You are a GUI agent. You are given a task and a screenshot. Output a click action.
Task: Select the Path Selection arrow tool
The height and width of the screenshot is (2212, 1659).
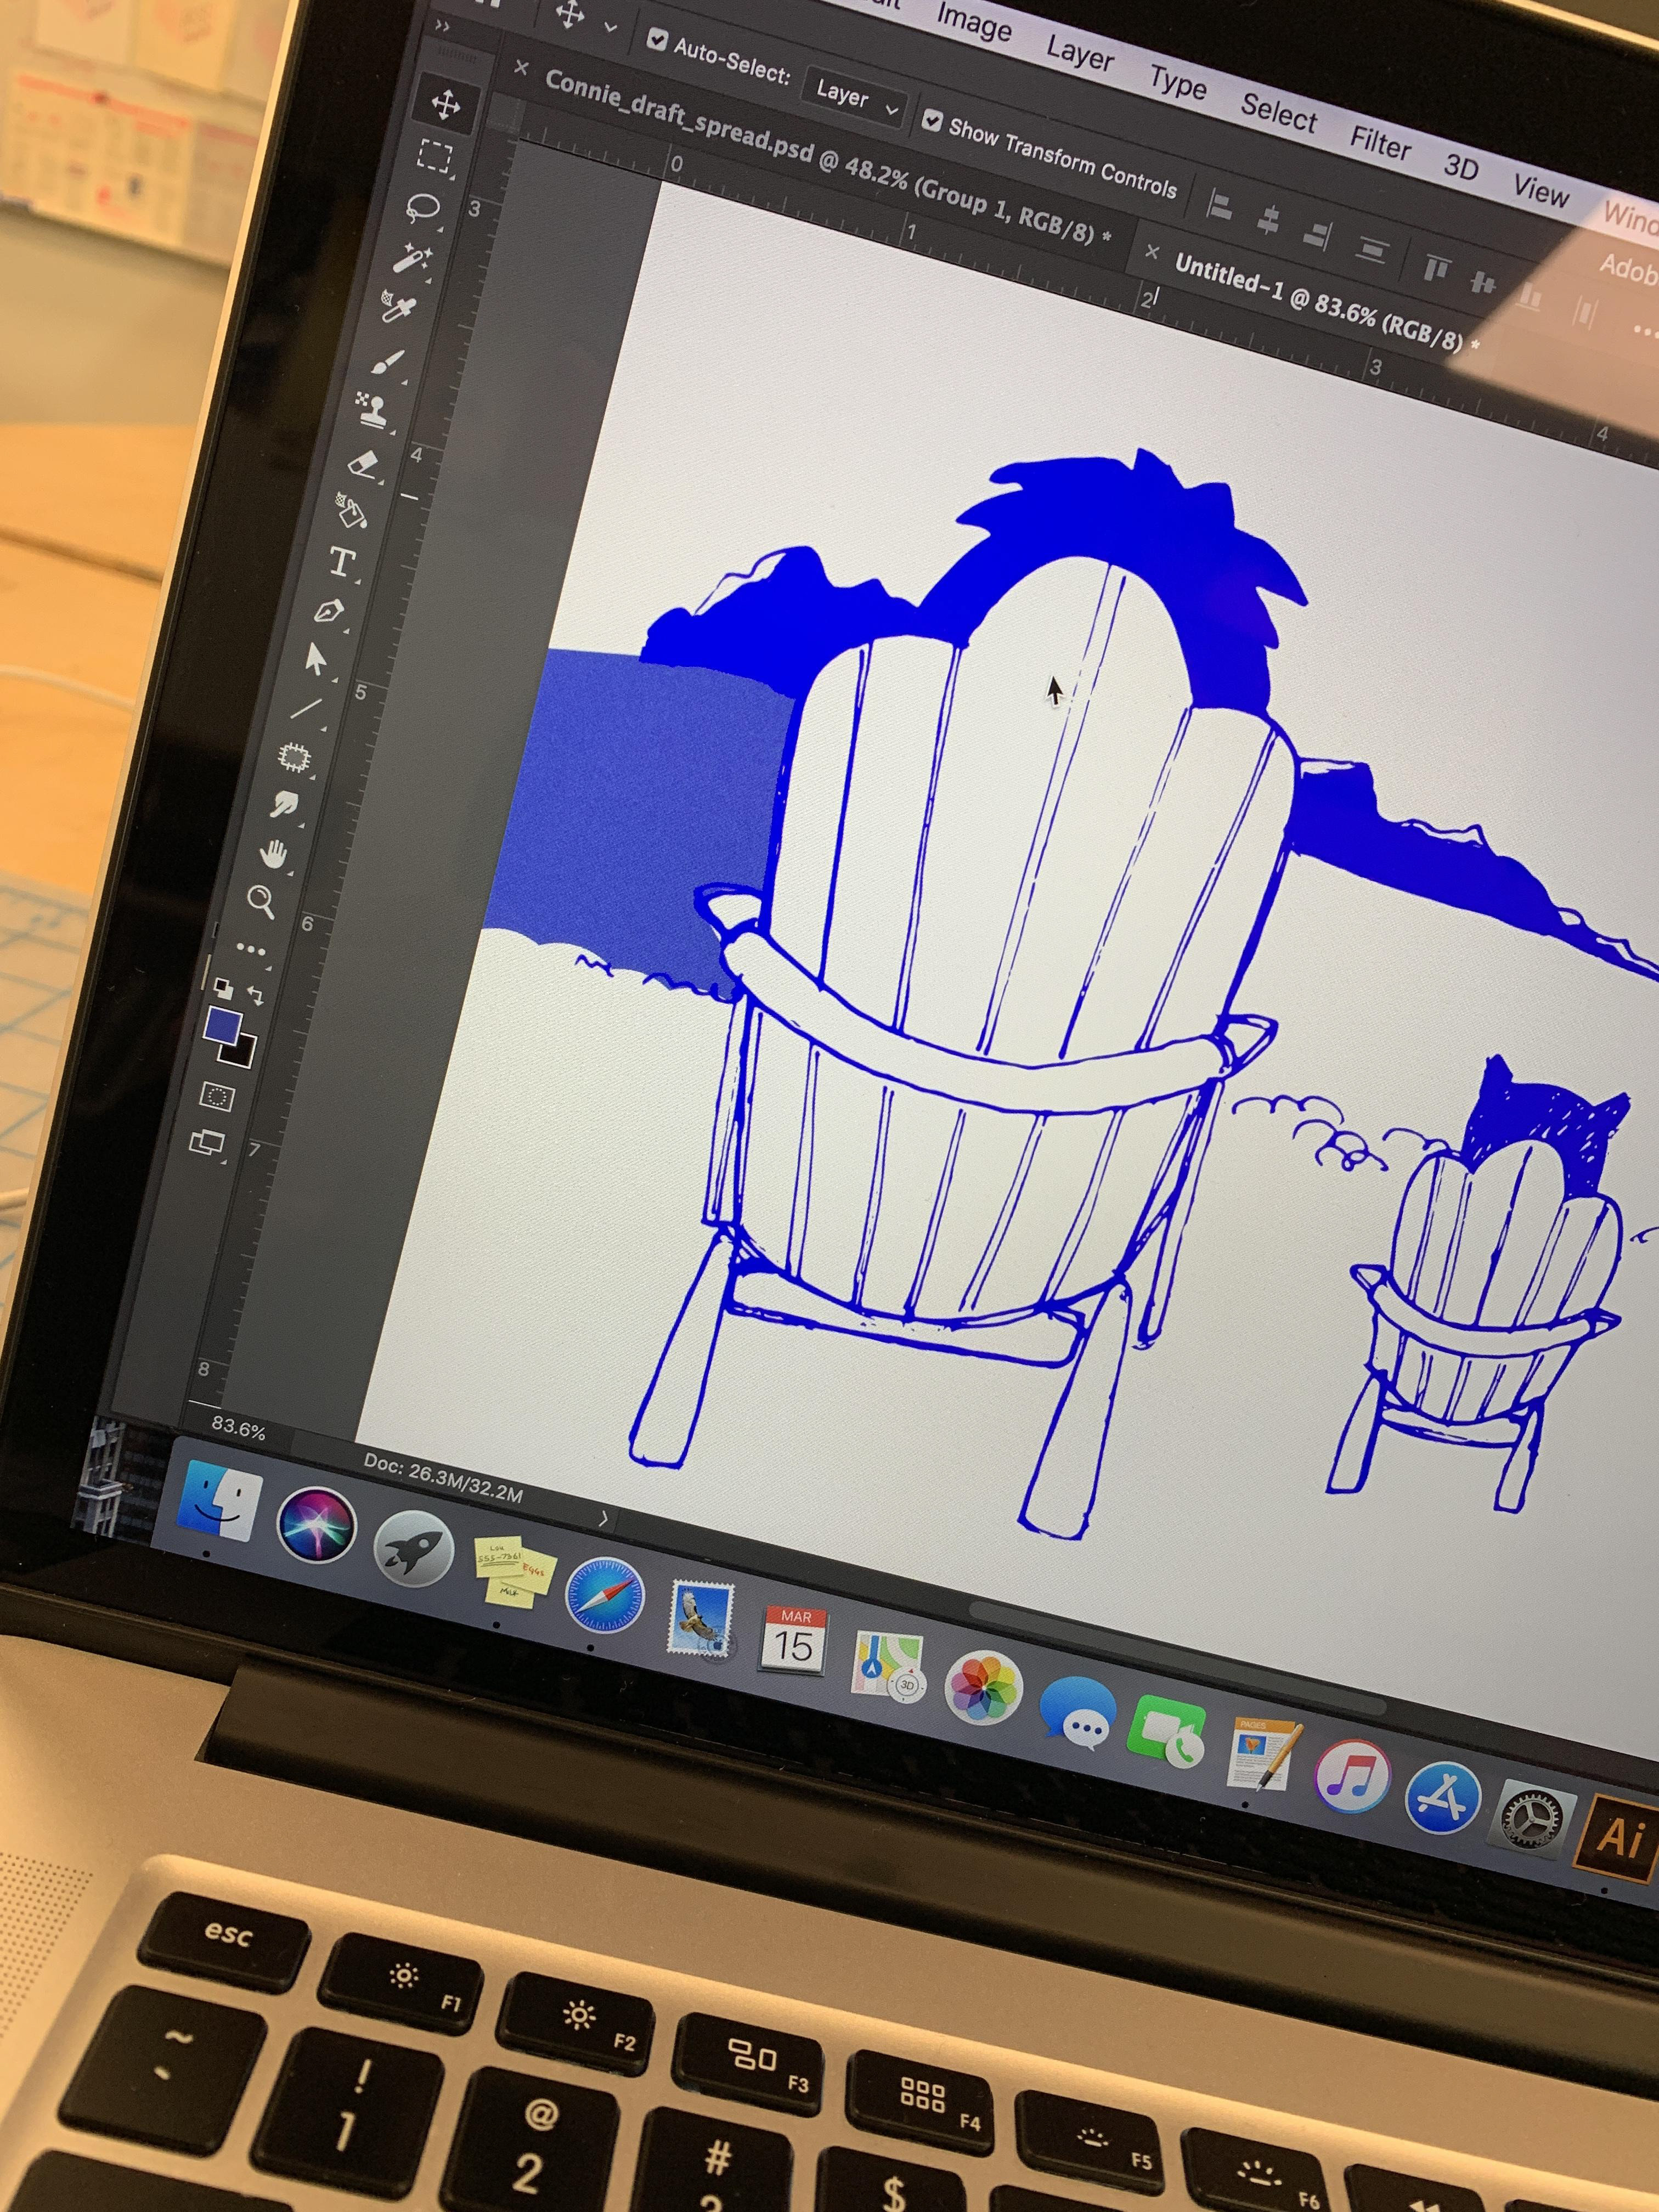pos(316,660)
